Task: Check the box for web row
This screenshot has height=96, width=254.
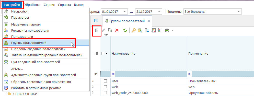Action: pos(105,87)
